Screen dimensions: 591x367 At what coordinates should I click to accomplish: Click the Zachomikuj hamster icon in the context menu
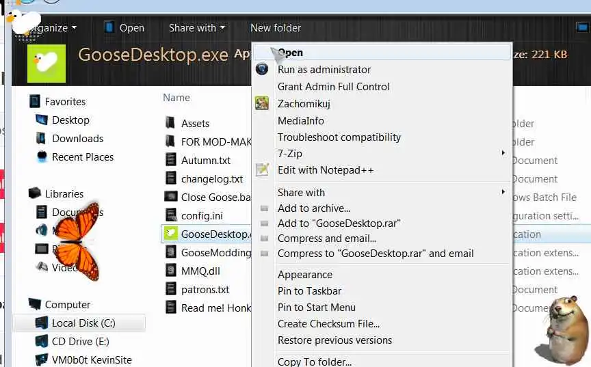pos(262,103)
